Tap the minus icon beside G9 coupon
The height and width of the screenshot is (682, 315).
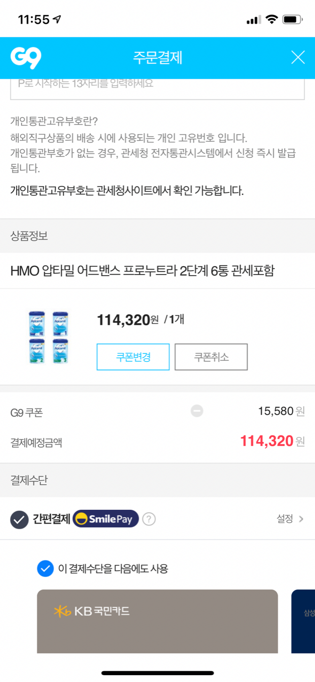(197, 411)
